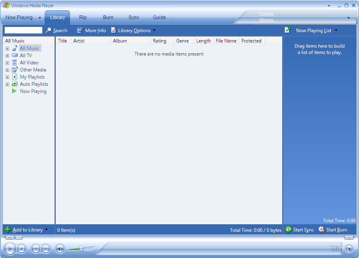The width and height of the screenshot is (359, 258).
Task: Sort by the File Name column header
Action: pyautogui.click(x=226, y=40)
